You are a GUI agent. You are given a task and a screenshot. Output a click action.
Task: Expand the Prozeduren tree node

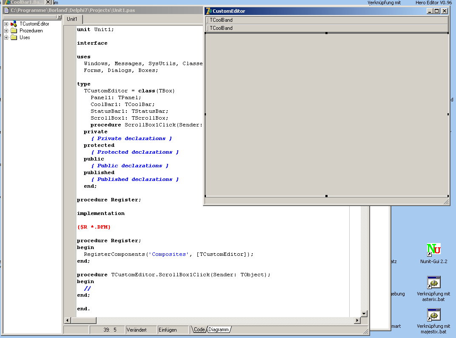click(x=6, y=31)
